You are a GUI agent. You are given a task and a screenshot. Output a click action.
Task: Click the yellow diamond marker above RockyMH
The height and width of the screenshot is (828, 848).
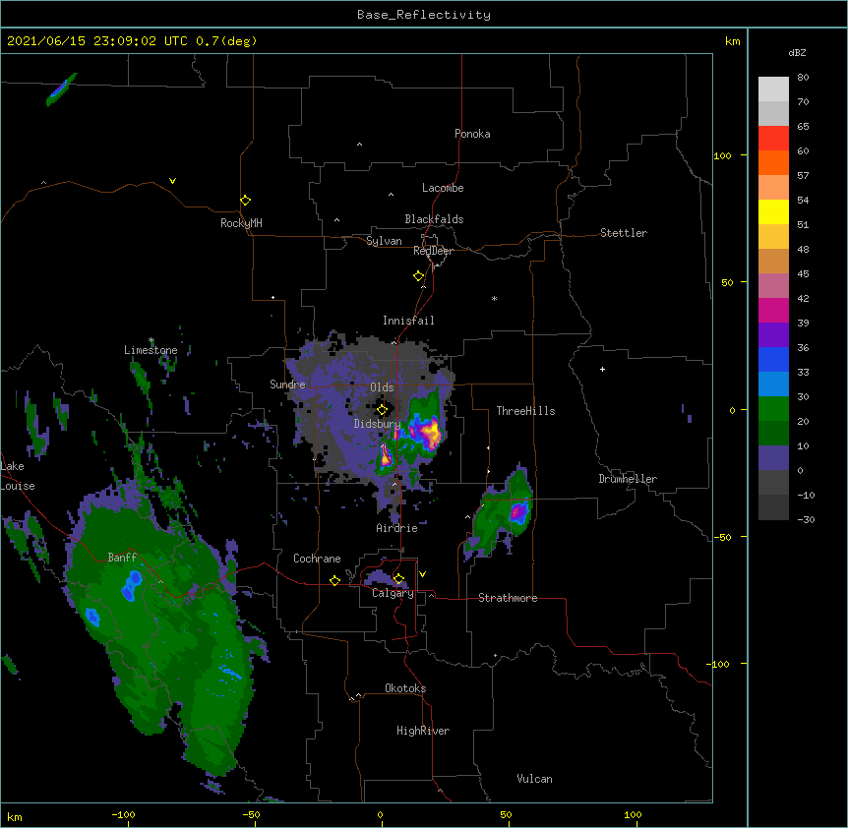pos(245,201)
